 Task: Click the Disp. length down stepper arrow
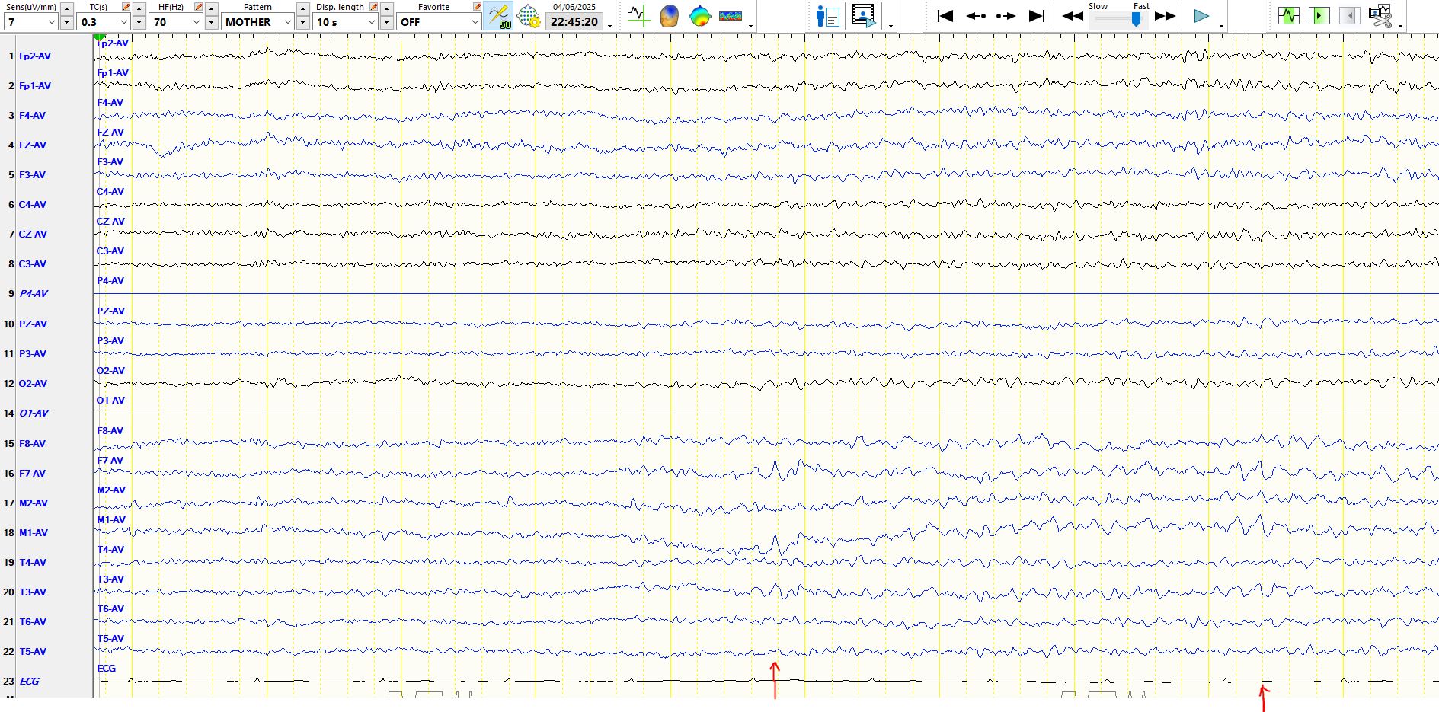point(387,22)
